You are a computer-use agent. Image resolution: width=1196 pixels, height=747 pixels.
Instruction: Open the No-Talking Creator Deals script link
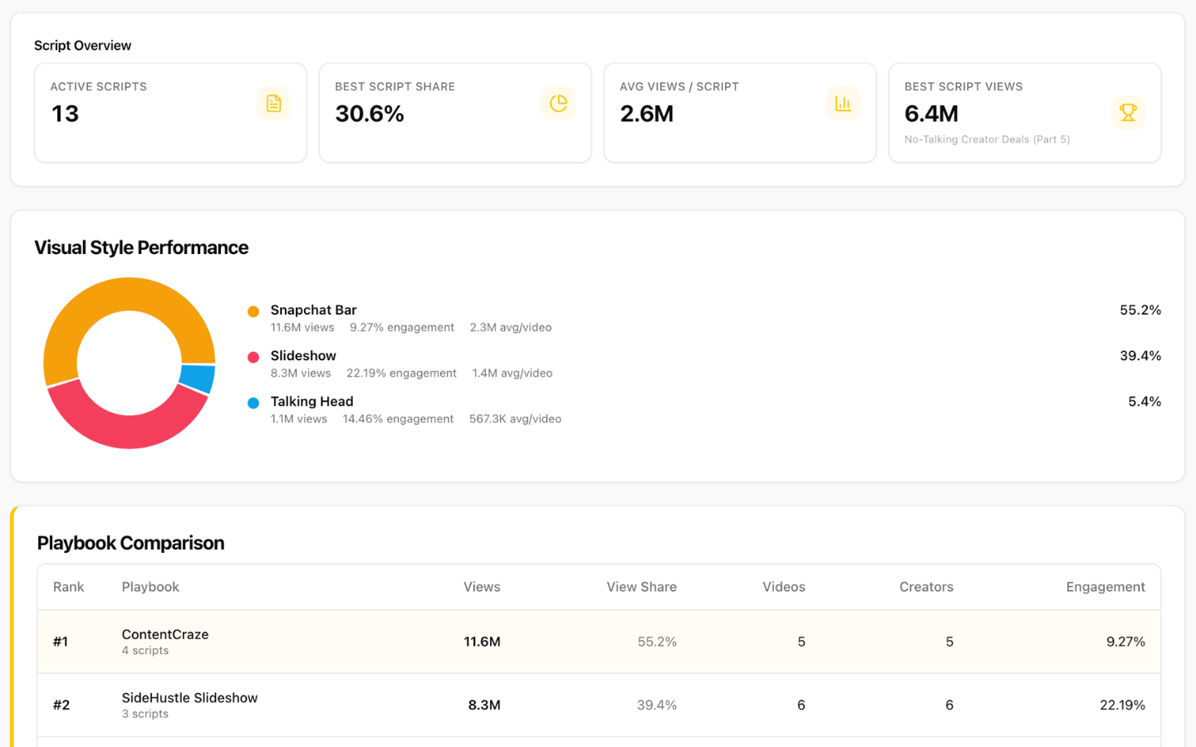[x=986, y=139]
